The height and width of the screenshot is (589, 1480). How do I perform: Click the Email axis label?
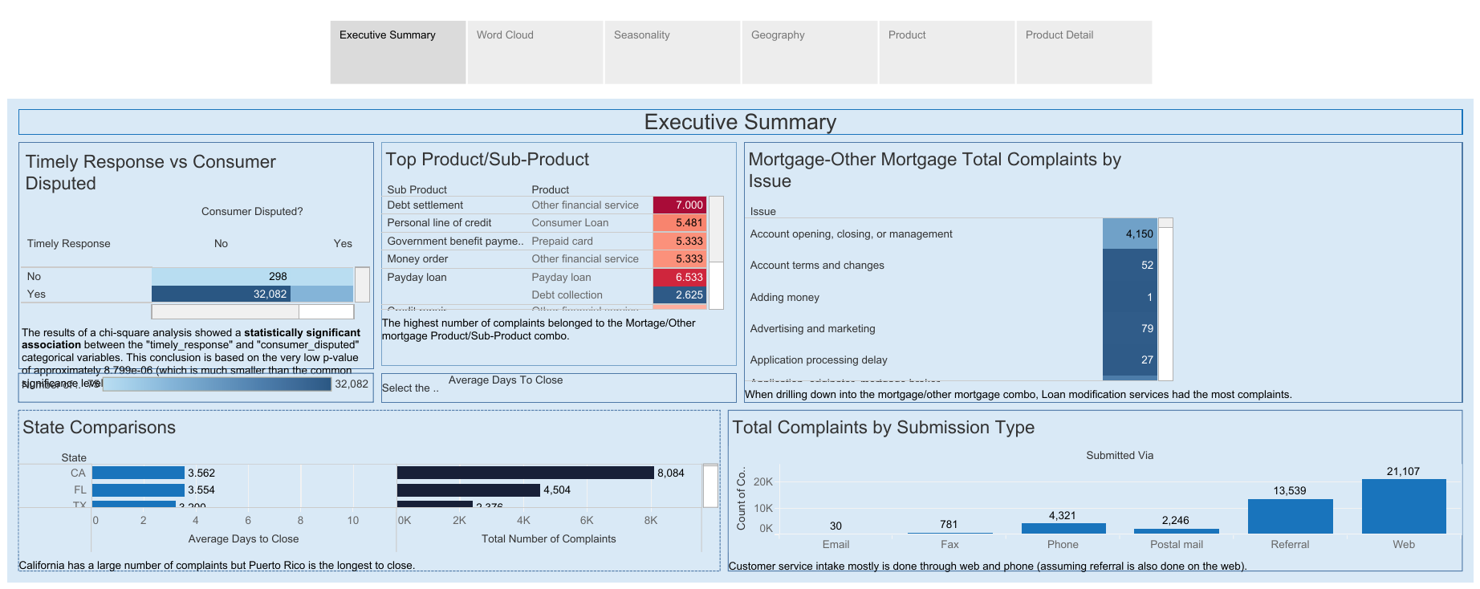click(x=836, y=544)
